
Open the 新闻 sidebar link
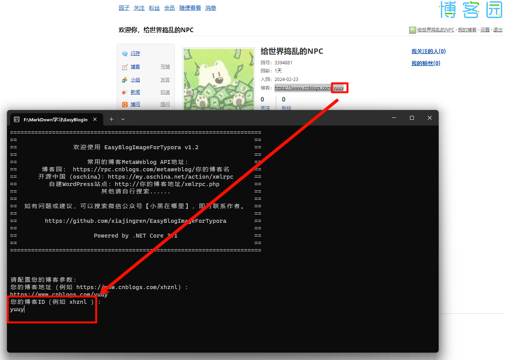tap(135, 92)
